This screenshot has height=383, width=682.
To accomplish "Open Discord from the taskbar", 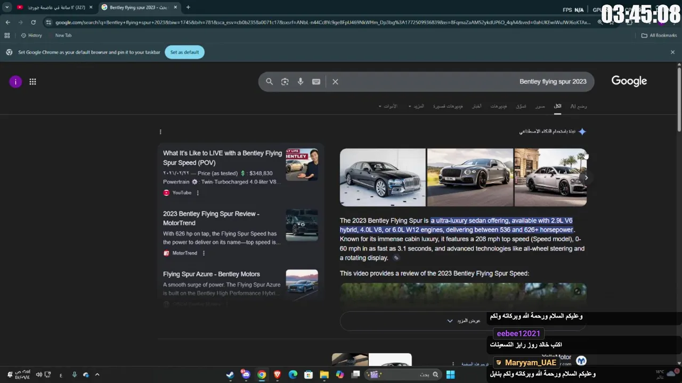I will (246, 374).
